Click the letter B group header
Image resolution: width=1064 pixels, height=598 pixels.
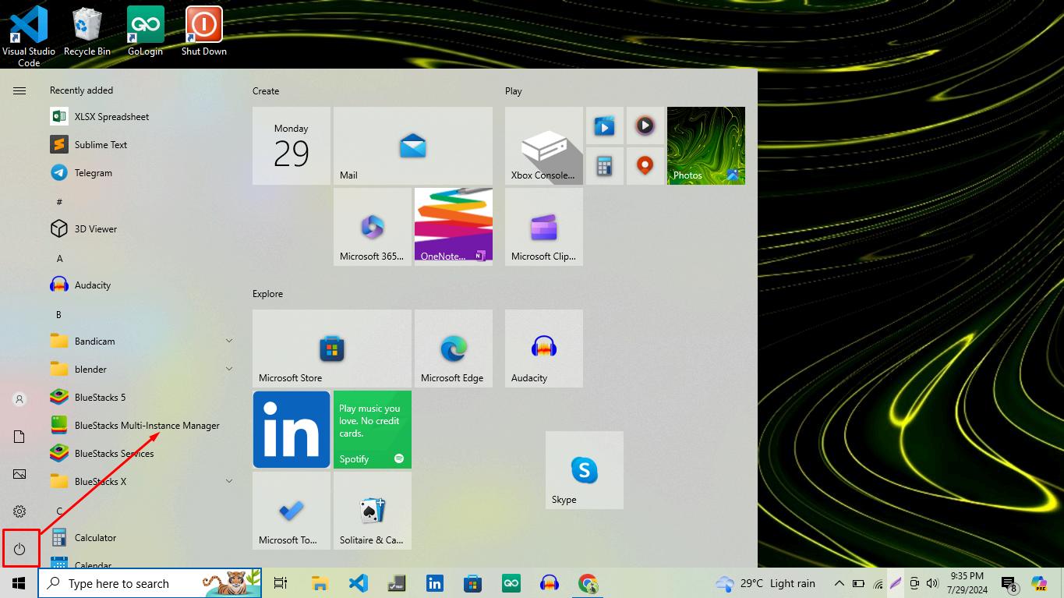58,314
